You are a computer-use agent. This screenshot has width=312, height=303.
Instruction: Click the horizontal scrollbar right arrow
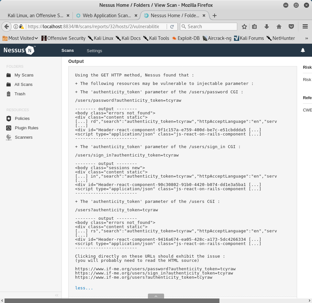pos(310,301)
